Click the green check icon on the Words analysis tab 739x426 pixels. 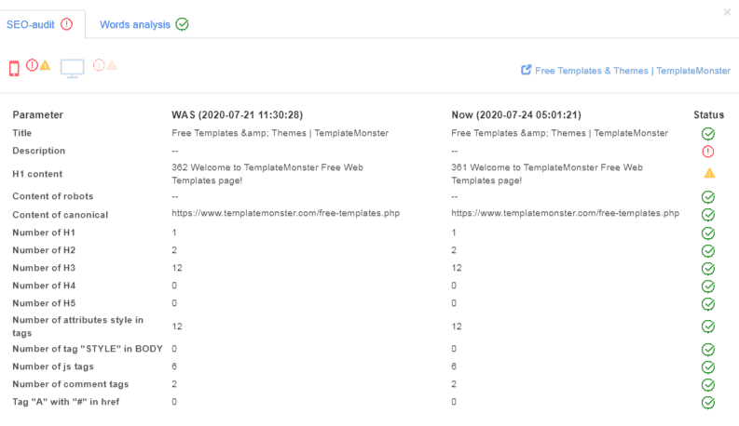click(182, 24)
